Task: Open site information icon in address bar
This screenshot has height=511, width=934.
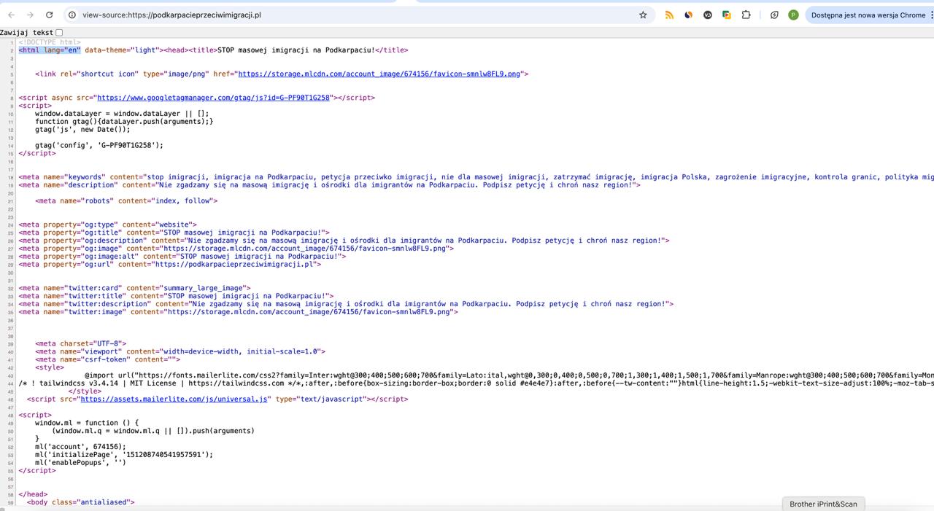Action: pyautogui.click(x=72, y=15)
